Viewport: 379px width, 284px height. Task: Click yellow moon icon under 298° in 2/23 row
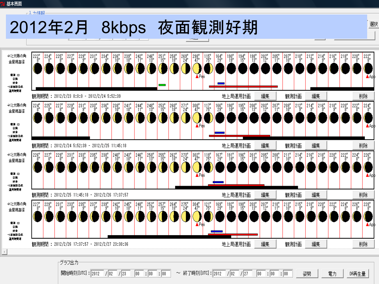point(197,69)
